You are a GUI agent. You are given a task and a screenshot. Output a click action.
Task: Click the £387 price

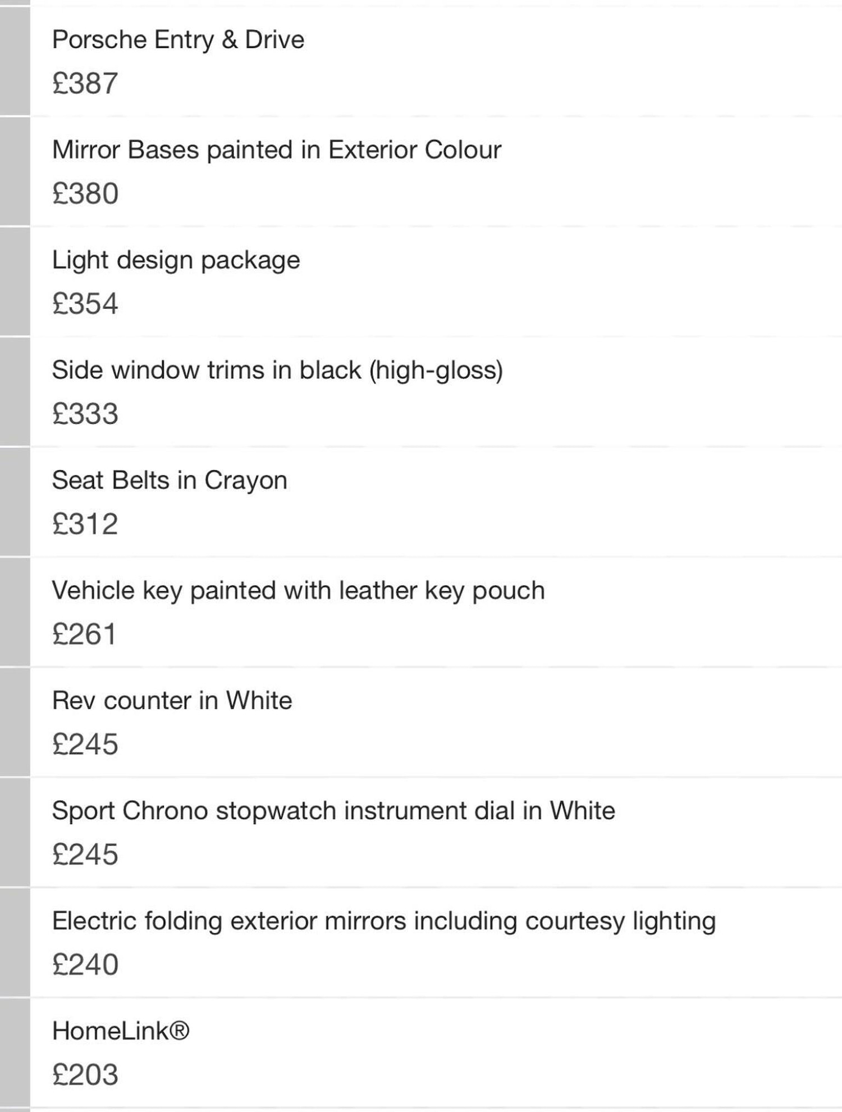click(85, 83)
